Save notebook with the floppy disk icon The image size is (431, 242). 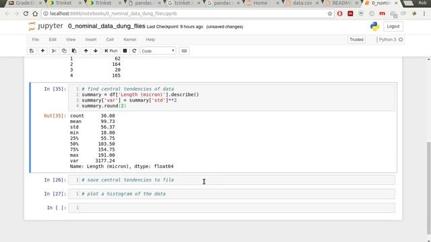pos(32,51)
